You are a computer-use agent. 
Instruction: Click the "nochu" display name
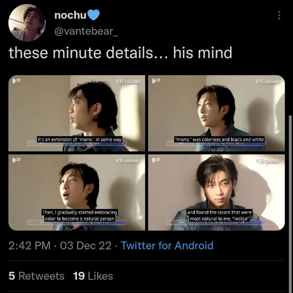[69, 16]
